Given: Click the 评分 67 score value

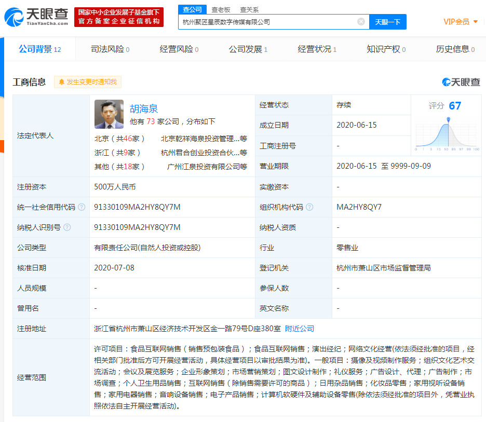Looking at the screenshot, I should pyautogui.click(x=445, y=106).
